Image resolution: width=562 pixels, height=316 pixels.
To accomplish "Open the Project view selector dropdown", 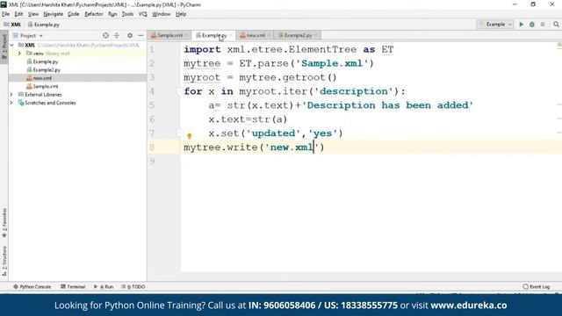I will coord(28,35).
